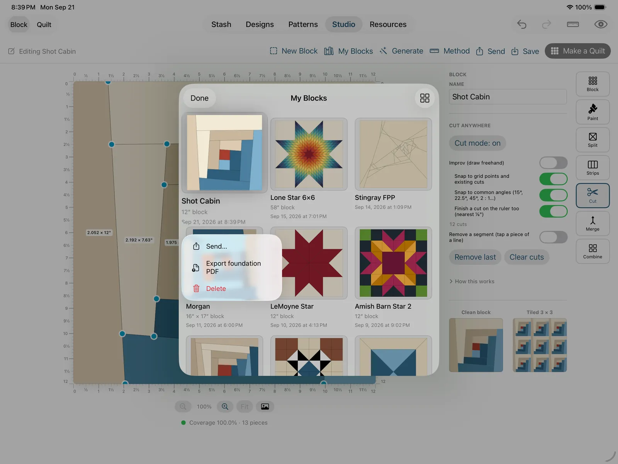Viewport: 618px width, 464px height.
Task: Click the Fit zoom button
Action: pos(244,406)
